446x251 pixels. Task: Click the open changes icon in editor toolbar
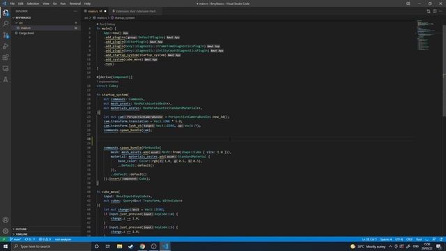429,11
